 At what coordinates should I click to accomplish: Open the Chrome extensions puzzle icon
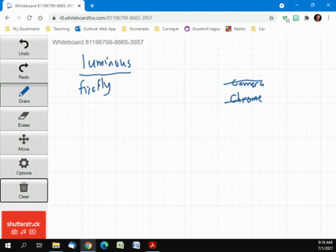[307, 18]
